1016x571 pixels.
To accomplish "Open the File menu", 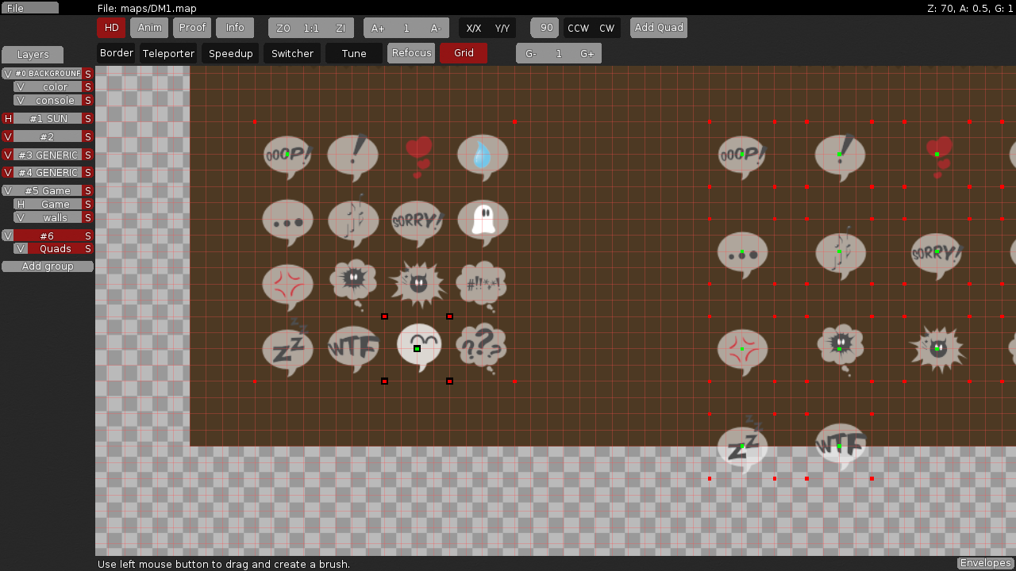I will tap(30, 7).
